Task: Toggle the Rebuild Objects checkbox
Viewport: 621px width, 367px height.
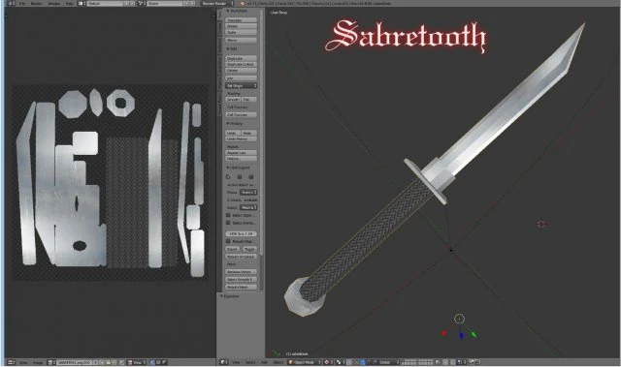Action: [x=228, y=241]
